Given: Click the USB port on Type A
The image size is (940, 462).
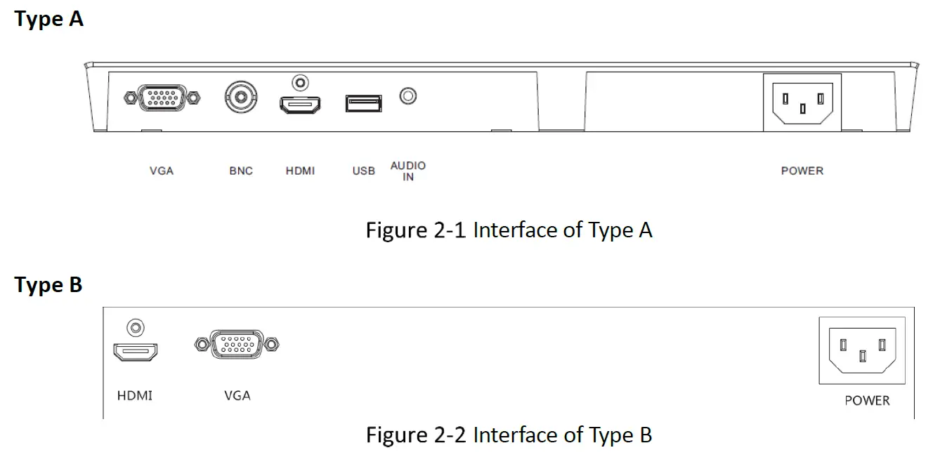Looking at the screenshot, I should tap(363, 103).
